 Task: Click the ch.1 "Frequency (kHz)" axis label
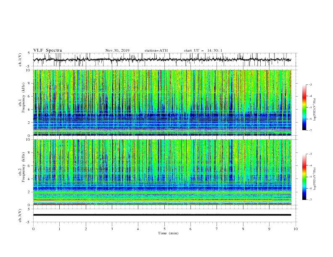click(23, 97)
